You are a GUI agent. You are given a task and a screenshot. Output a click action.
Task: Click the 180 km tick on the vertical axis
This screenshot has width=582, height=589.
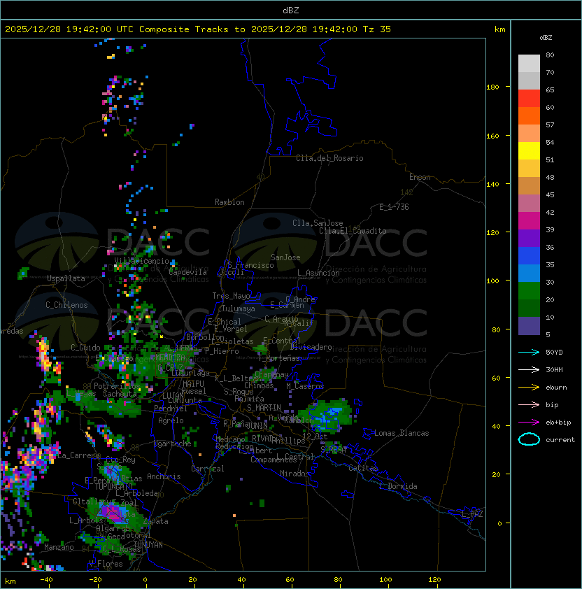tap(492, 87)
